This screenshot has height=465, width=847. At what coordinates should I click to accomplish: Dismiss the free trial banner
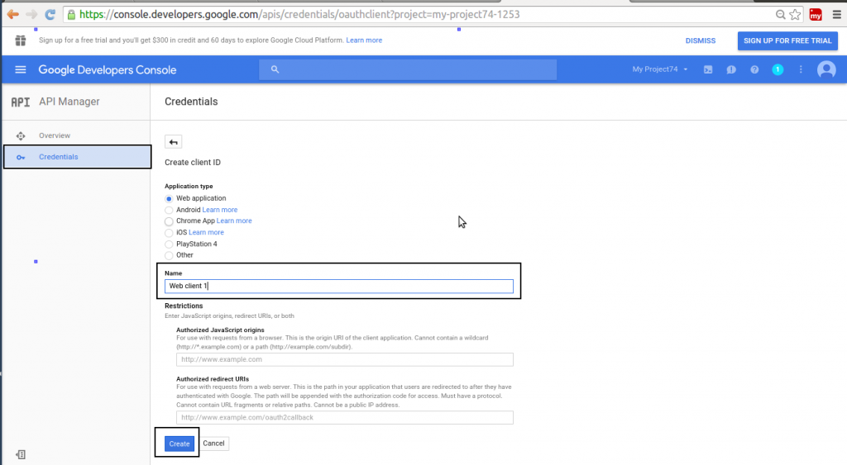(x=700, y=40)
